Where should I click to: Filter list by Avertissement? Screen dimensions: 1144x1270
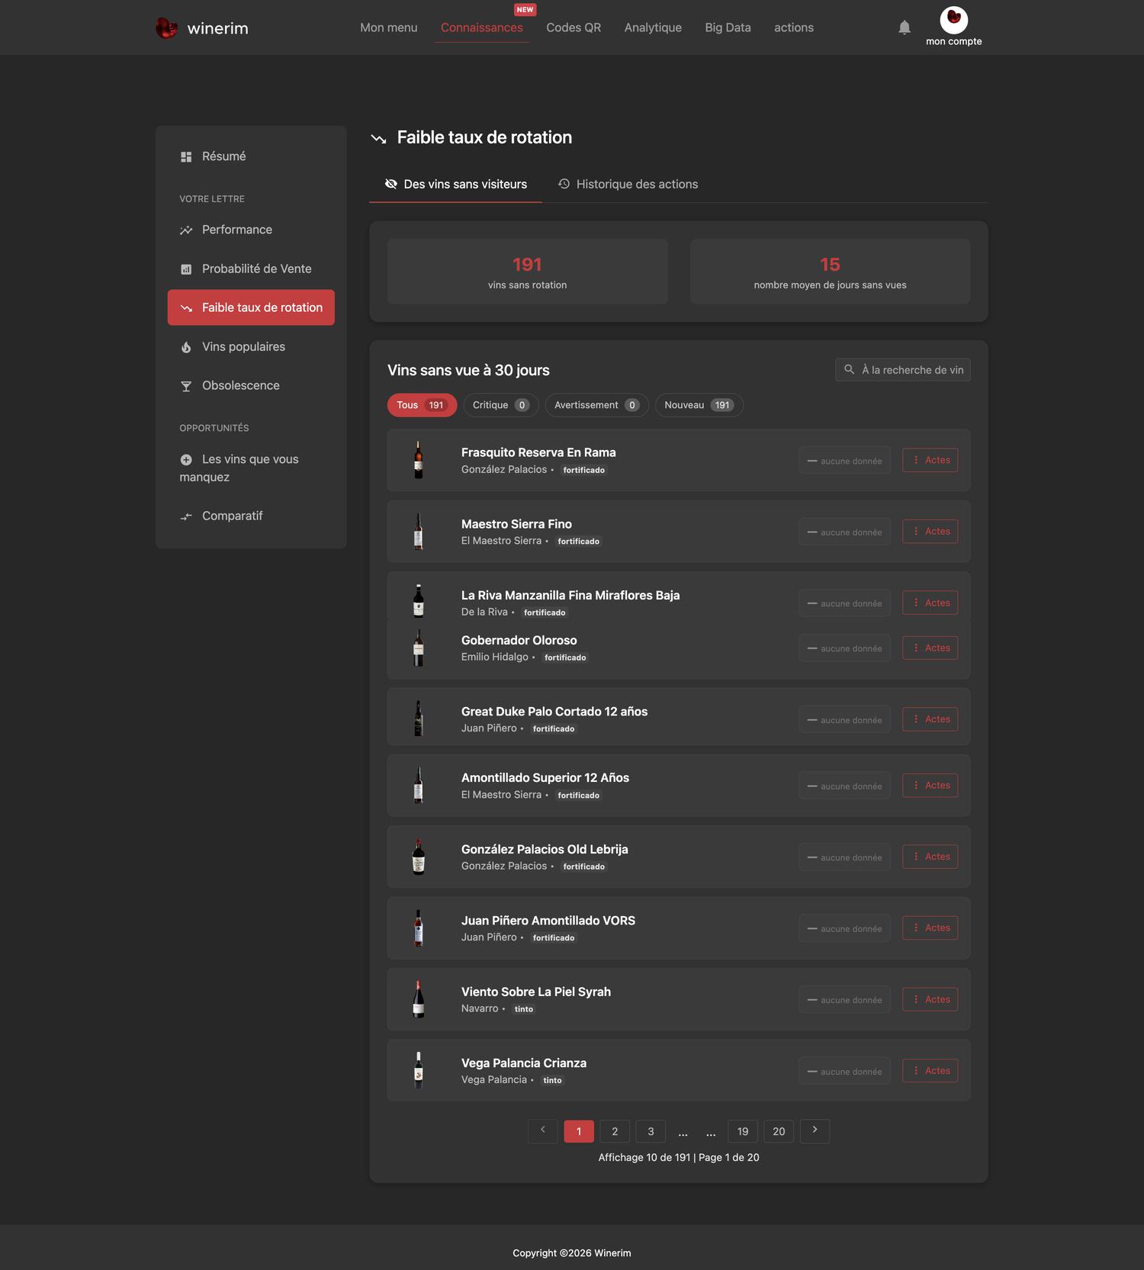(x=596, y=405)
